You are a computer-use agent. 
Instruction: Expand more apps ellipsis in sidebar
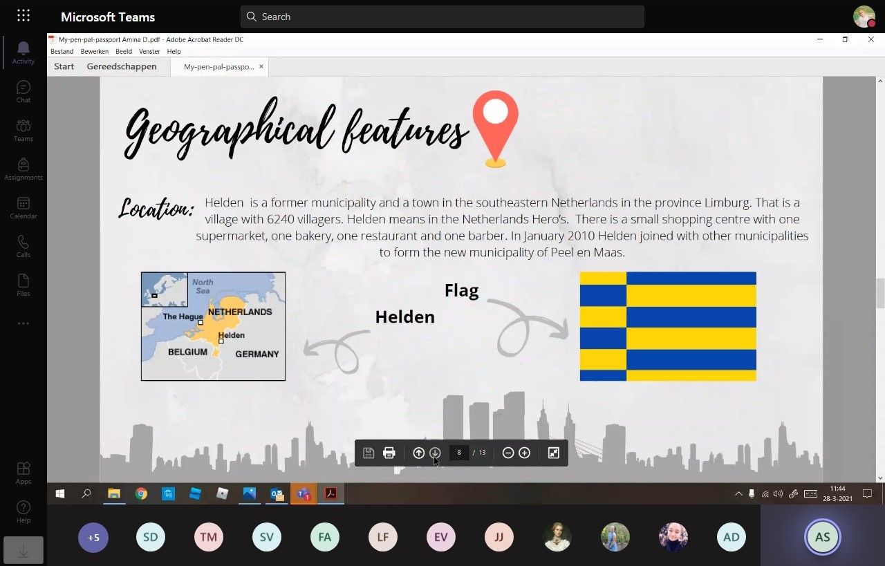pos(23,323)
